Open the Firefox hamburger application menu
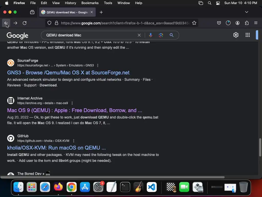The height and width of the screenshot is (197, 262). (x=256, y=23)
